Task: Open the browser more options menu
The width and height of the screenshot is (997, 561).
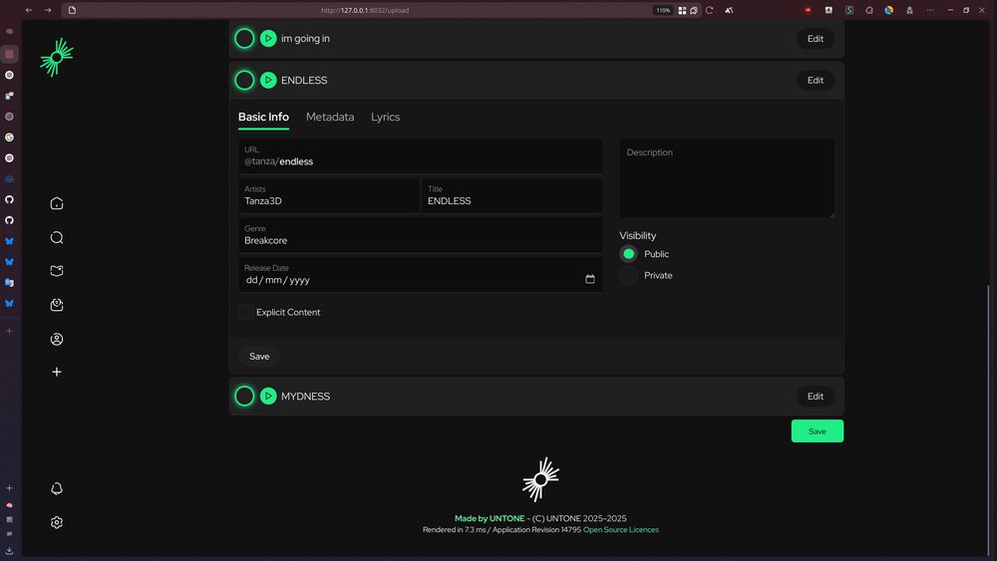Action: tap(930, 10)
